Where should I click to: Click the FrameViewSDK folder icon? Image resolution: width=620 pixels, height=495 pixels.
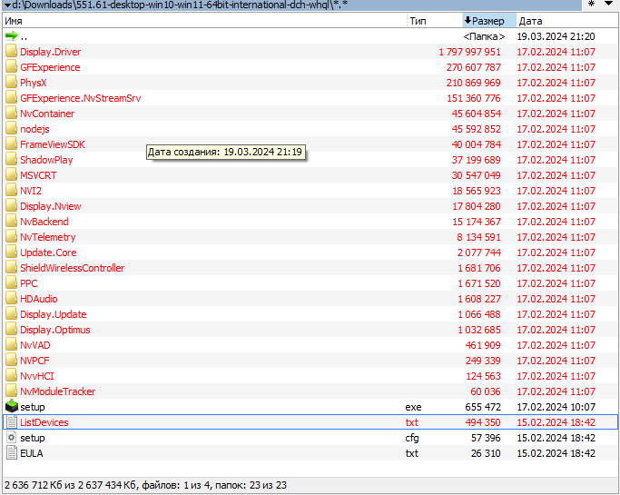(x=12, y=144)
